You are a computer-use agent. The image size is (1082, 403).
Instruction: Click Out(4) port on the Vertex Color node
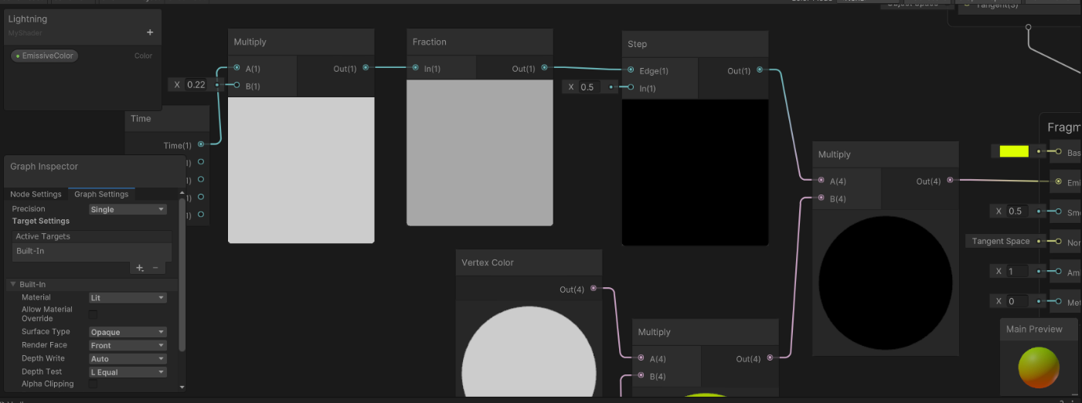tap(593, 289)
